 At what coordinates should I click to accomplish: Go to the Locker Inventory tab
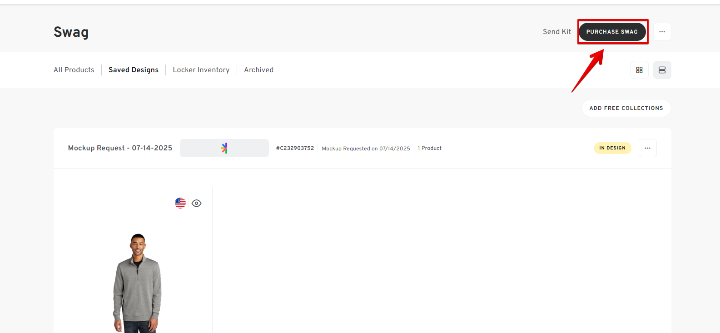coord(201,70)
